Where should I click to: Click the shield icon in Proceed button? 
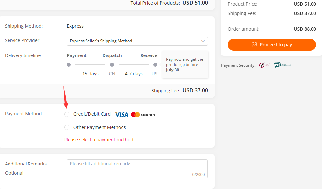(254, 45)
